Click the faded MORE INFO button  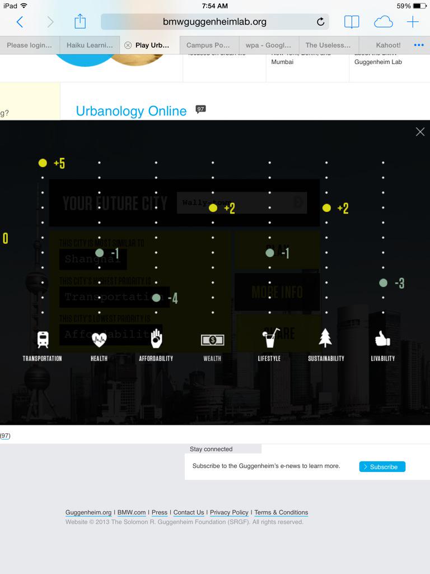(x=277, y=292)
